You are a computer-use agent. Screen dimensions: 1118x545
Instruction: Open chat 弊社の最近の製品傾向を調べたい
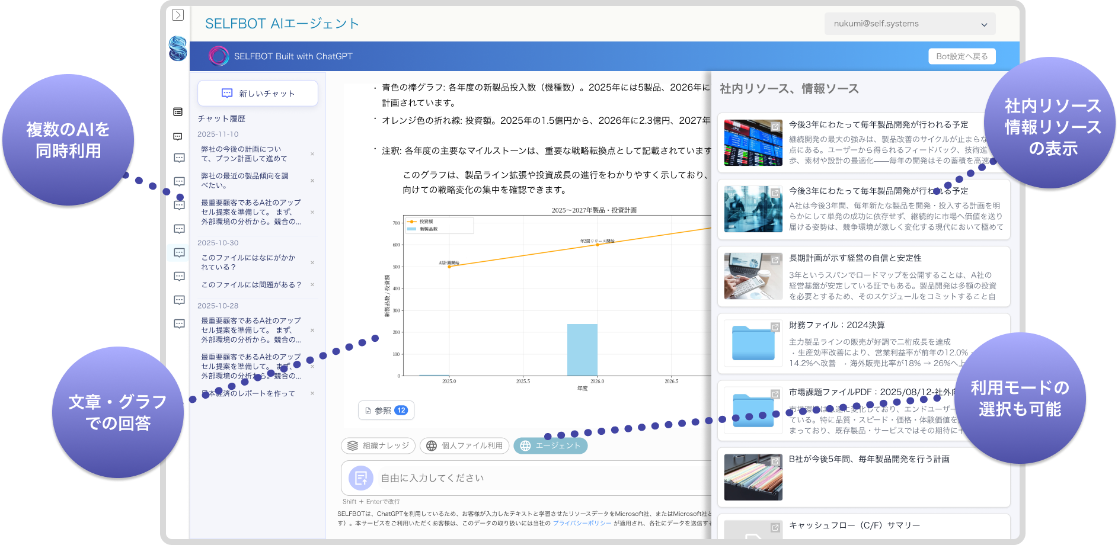coord(245,181)
